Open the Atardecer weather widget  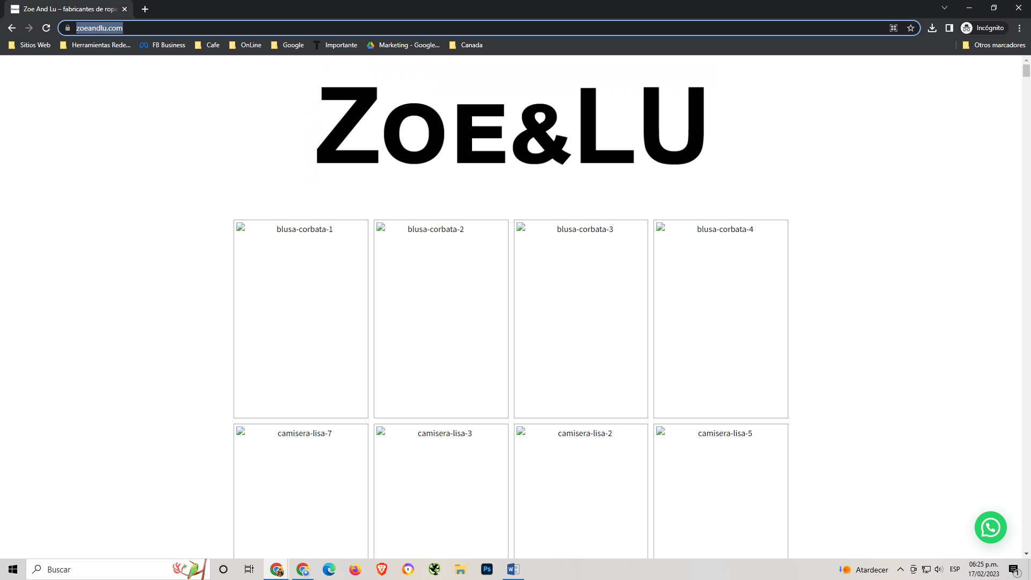coord(863,570)
